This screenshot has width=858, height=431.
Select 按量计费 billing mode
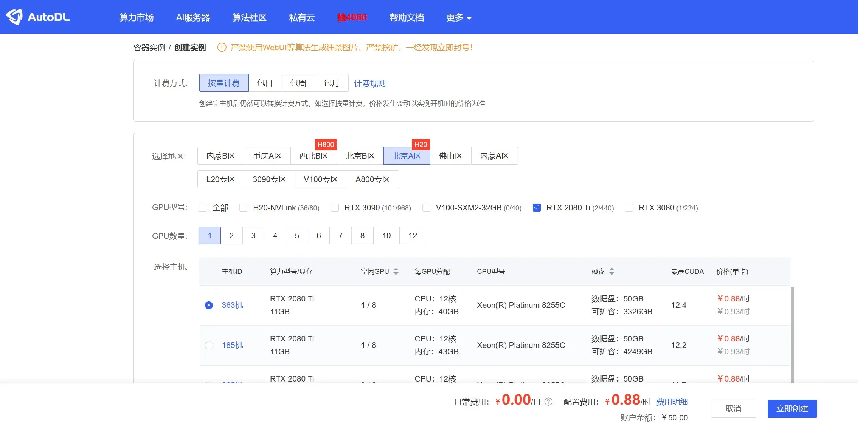pos(224,83)
